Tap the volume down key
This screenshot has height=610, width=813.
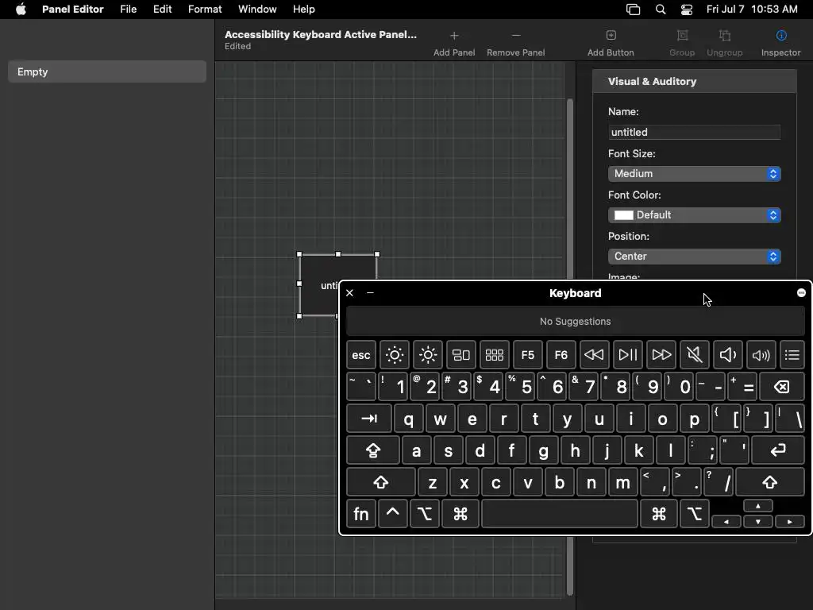728,355
